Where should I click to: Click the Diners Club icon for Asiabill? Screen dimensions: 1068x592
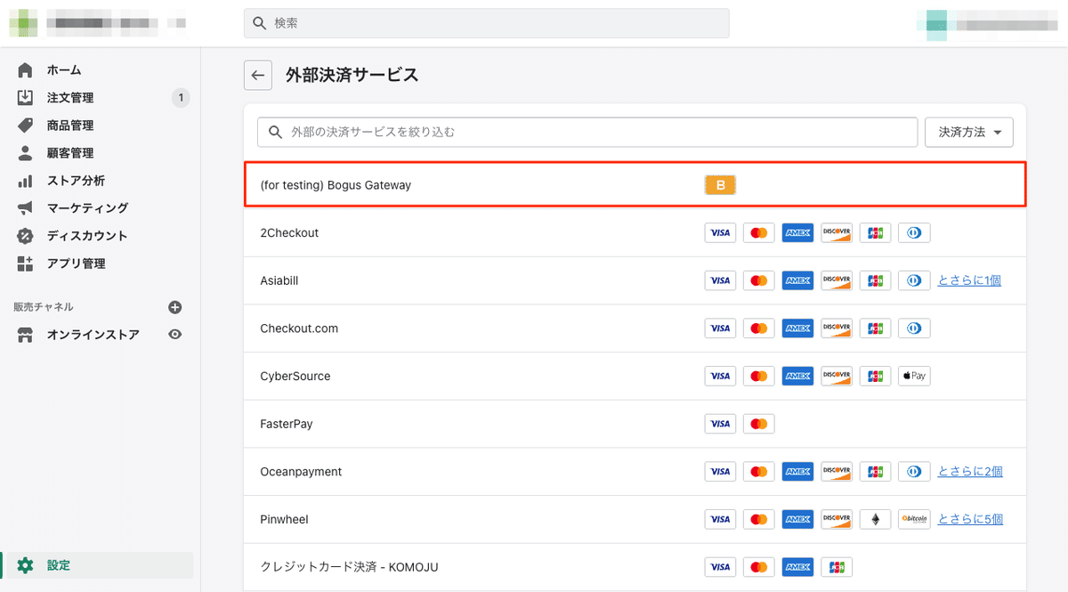(914, 280)
